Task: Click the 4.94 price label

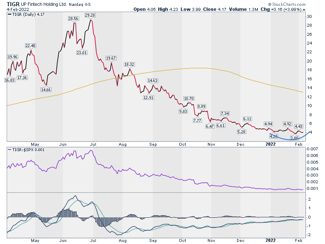Action: coord(268,124)
